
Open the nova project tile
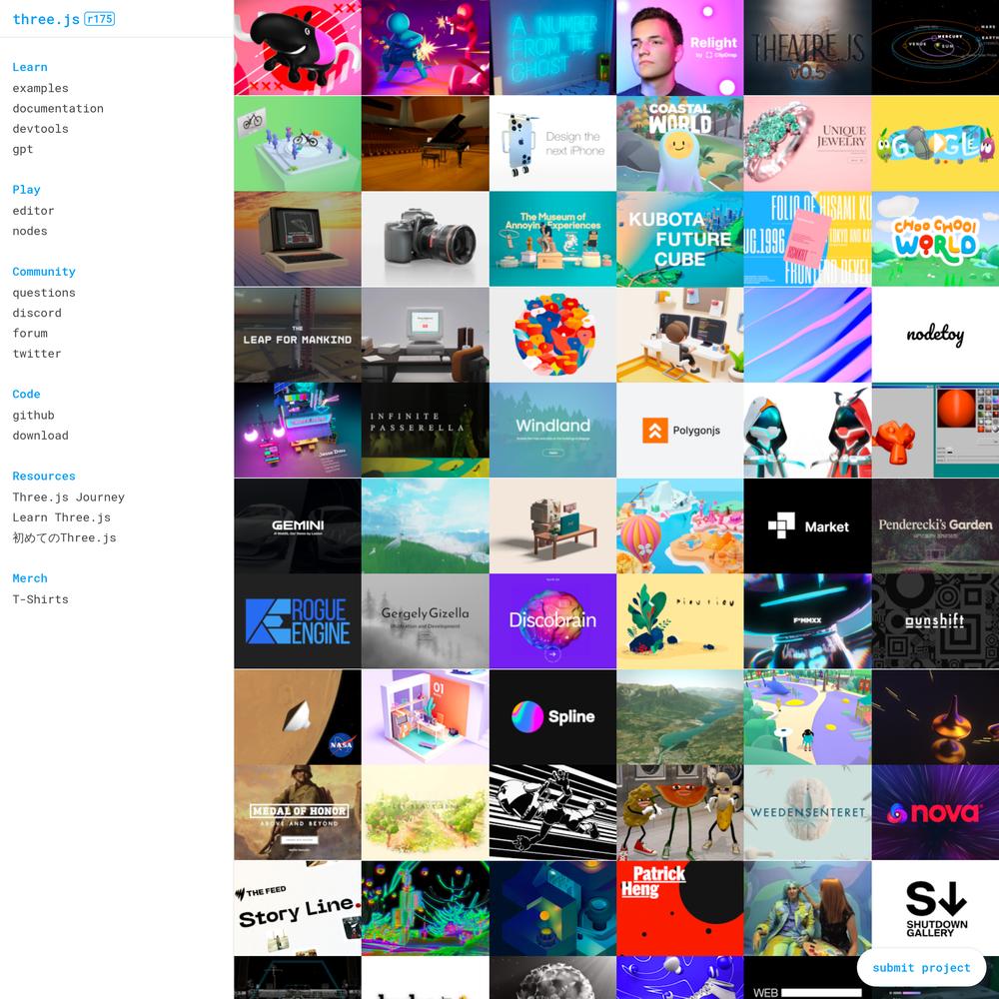(935, 812)
